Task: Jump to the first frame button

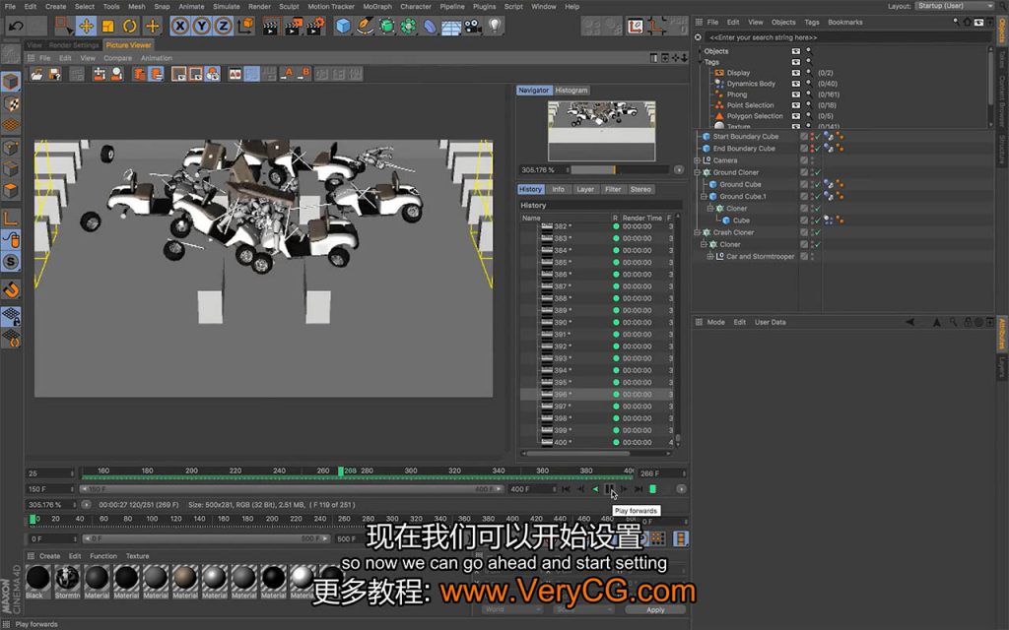Action: [566, 489]
